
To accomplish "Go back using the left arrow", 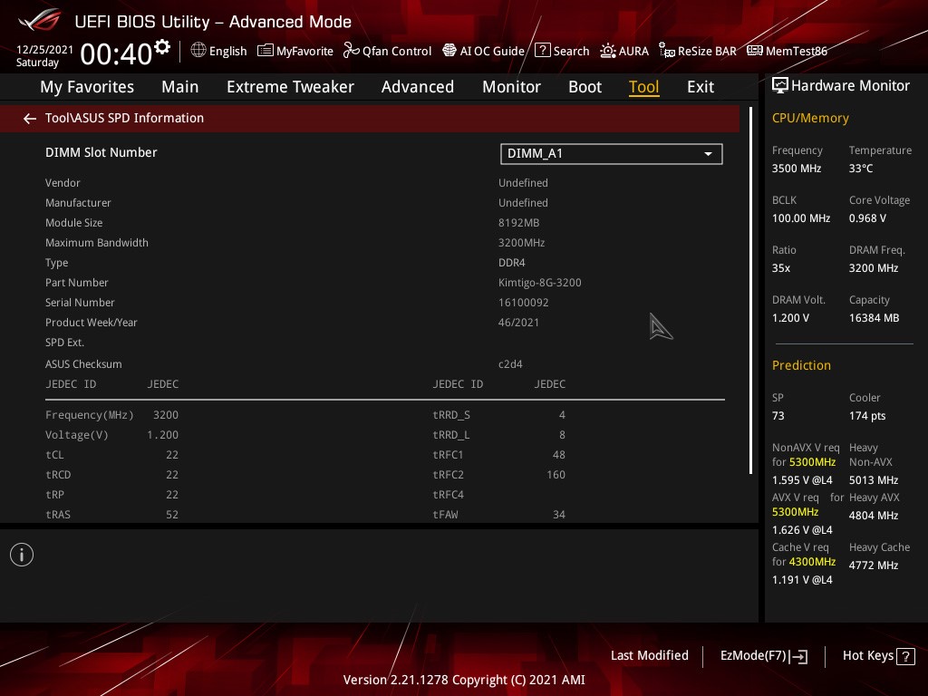I will 30,119.
